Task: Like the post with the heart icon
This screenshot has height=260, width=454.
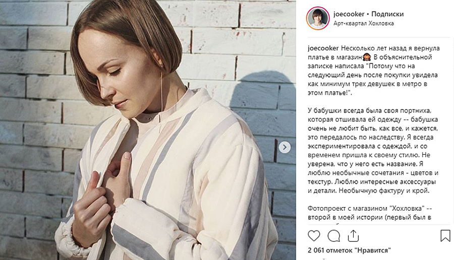Action: click(x=314, y=236)
